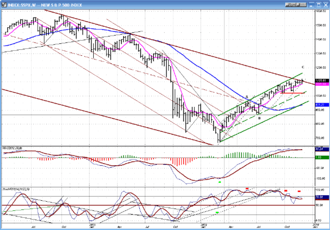
Task: Select the MACD(12,26,9) indicator label
Action: [x=12, y=148]
